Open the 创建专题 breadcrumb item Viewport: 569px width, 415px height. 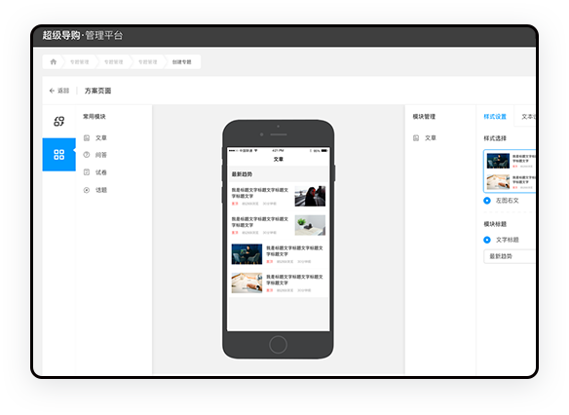[x=182, y=62]
